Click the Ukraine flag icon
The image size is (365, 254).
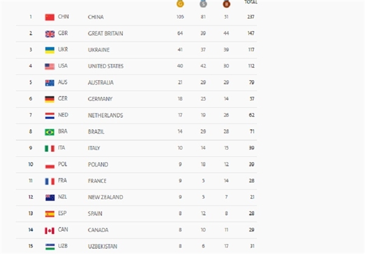coord(50,50)
